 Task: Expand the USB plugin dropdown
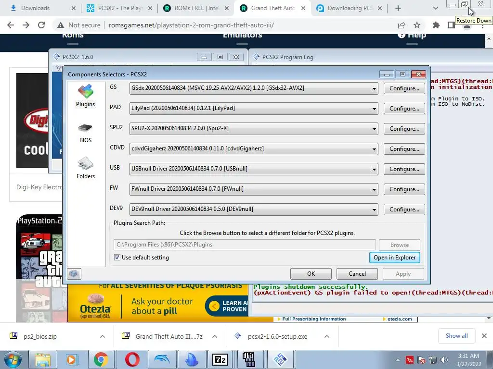(374, 169)
